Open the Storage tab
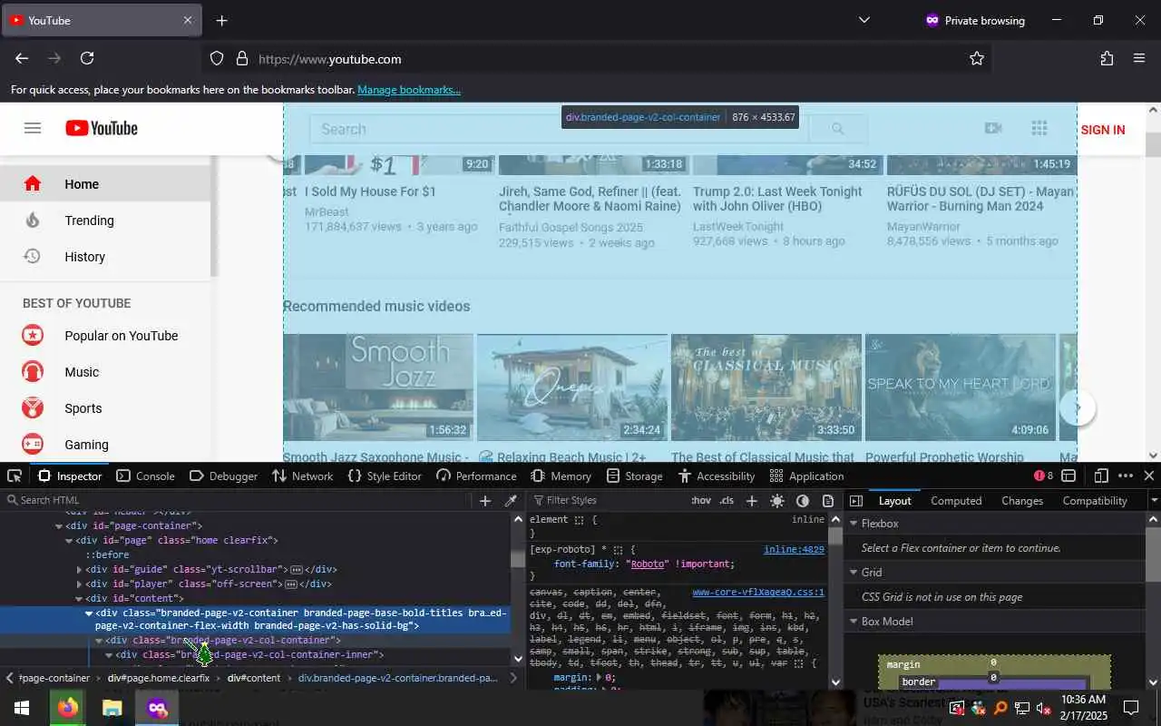This screenshot has height=726, width=1161. click(x=635, y=476)
